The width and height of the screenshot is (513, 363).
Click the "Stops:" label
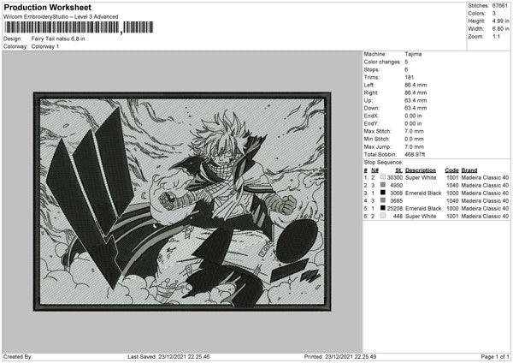[x=372, y=69]
